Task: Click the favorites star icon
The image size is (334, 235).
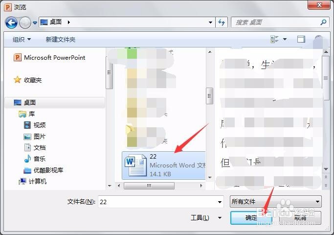Action: click(17, 80)
